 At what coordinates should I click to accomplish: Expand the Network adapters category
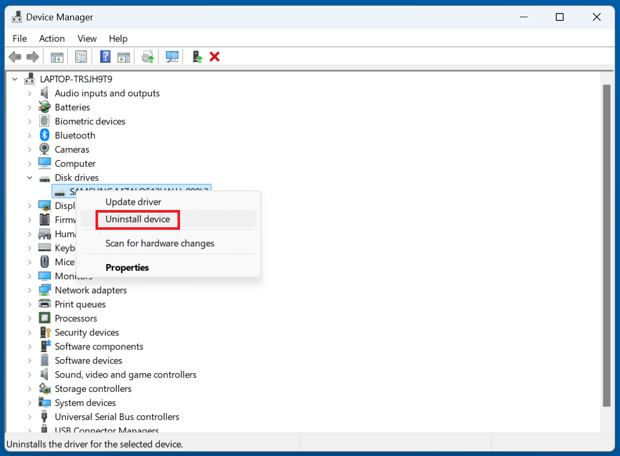(x=30, y=290)
